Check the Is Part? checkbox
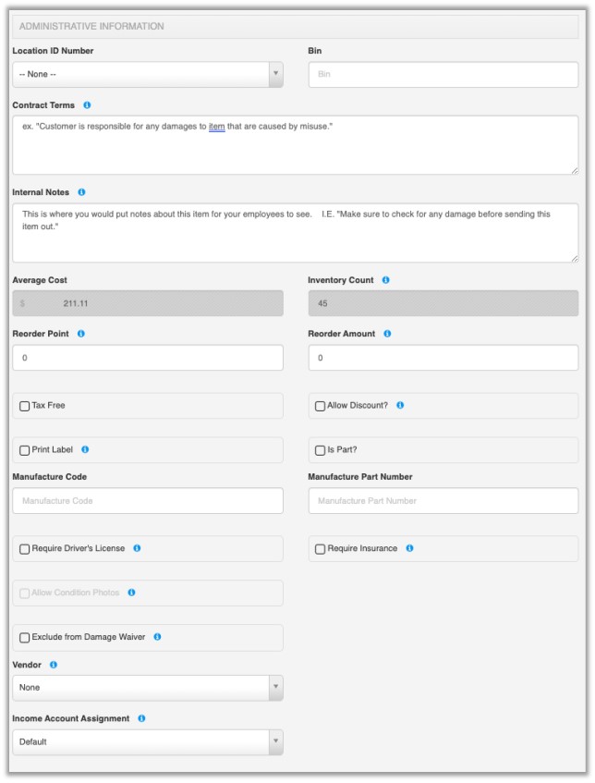 click(320, 450)
